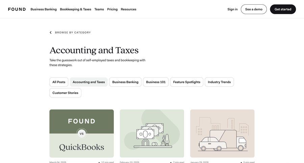The image size is (304, 163).
Task: Select the Feature Spotlights category chip
Action: click(187, 82)
